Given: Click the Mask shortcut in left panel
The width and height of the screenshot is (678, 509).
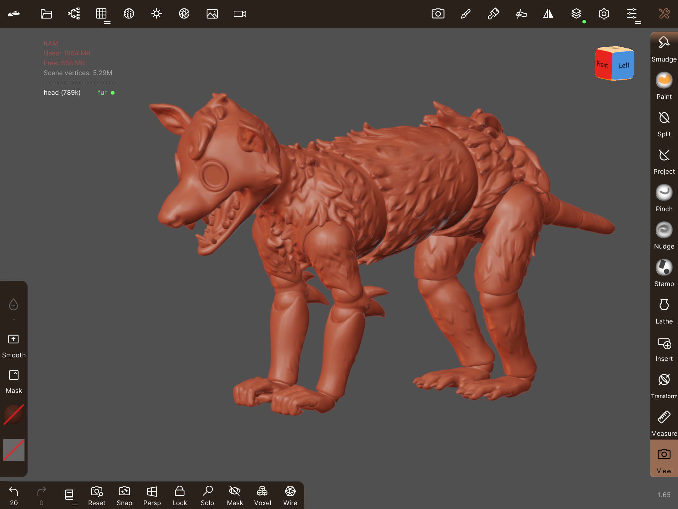Looking at the screenshot, I should 14,381.
